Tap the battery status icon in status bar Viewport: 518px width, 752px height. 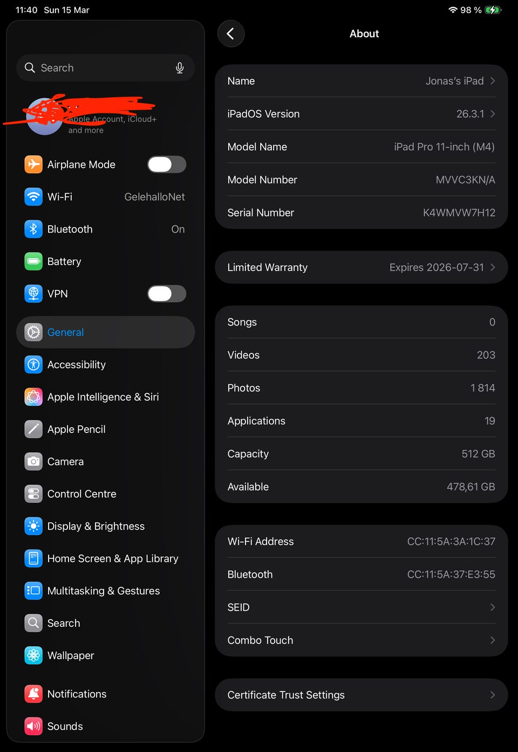(x=493, y=10)
